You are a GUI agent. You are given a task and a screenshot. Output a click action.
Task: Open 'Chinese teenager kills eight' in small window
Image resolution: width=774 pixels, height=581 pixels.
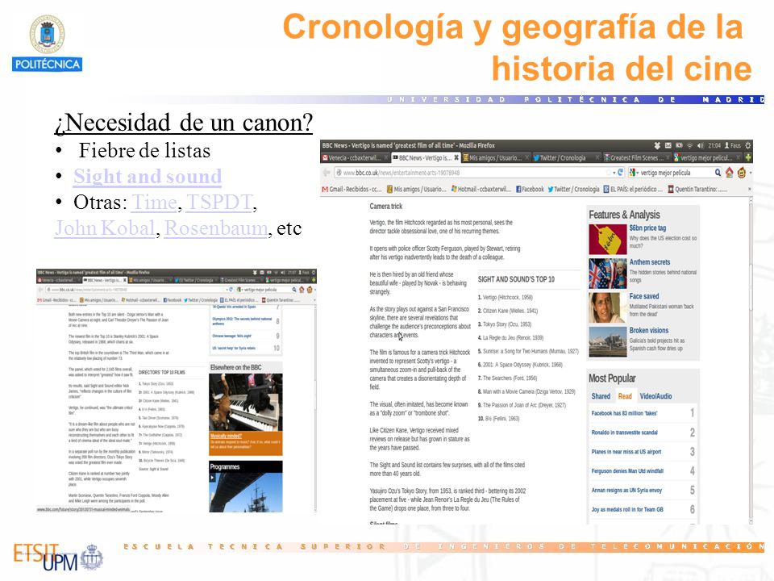pyautogui.click(x=231, y=336)
